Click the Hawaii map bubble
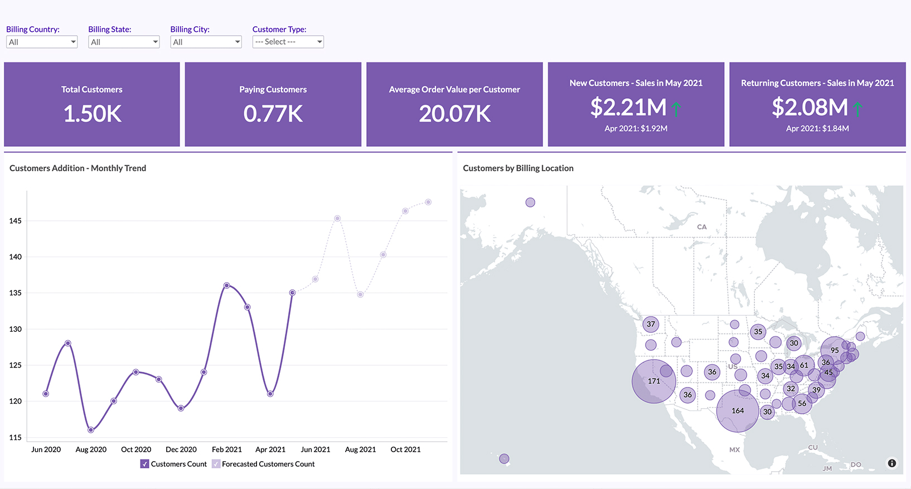This screenshot has height=489, width=911. [504, 459]
